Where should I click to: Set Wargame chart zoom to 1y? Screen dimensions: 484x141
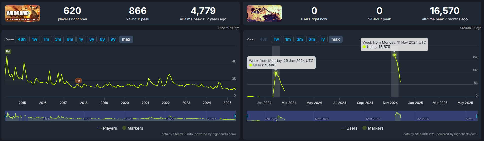[81, 39]
